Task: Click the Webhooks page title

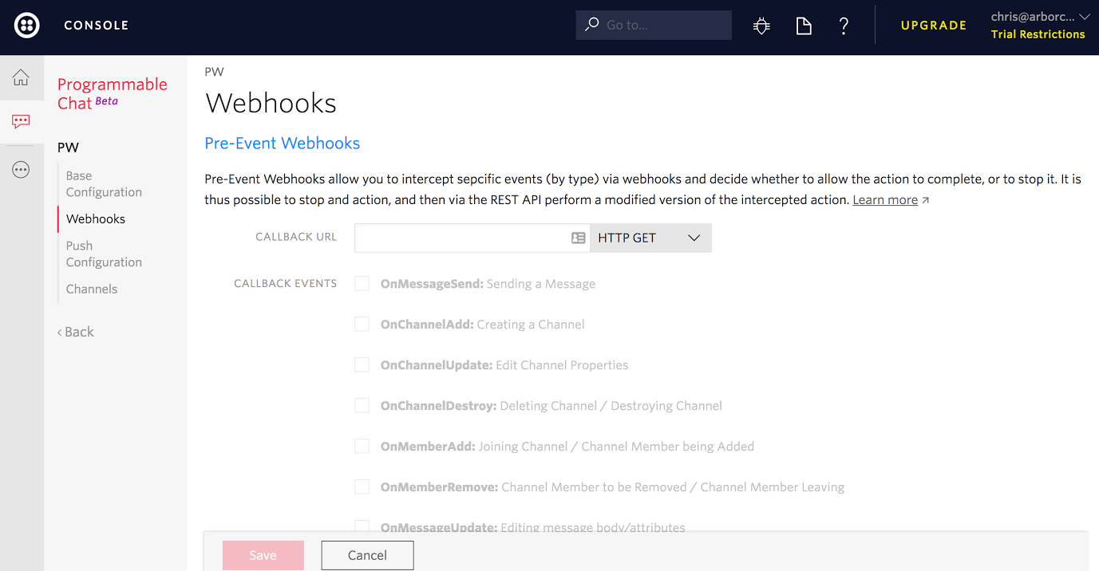Action: coord(271,103)
